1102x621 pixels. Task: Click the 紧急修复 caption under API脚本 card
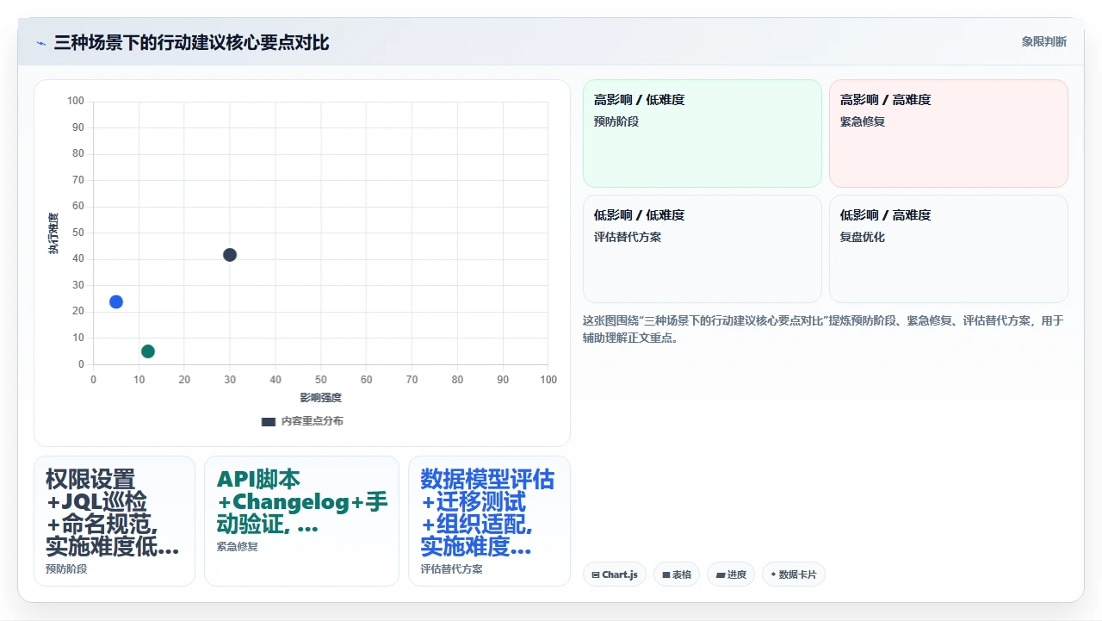pyautogui.click(x=238, y=546)
